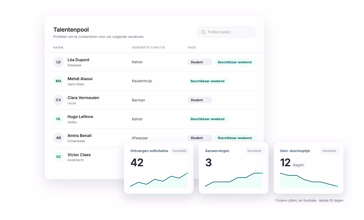The image size is (364, 220).
Task: Click the GEWENSTE FUNCTIE column header
Action: pos(148,47)
